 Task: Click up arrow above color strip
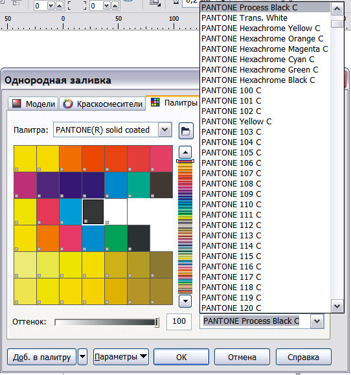pos(185,152)
